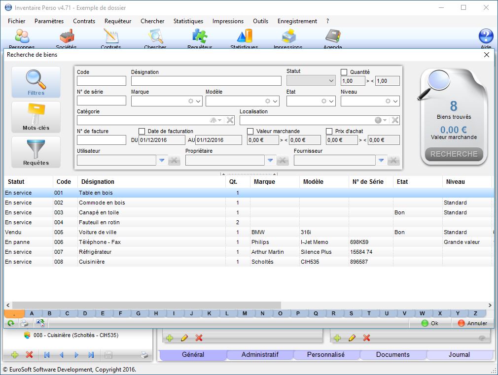Click the green refresh icon in footer
The image size is (498, 375).
(x=10, y=323)
